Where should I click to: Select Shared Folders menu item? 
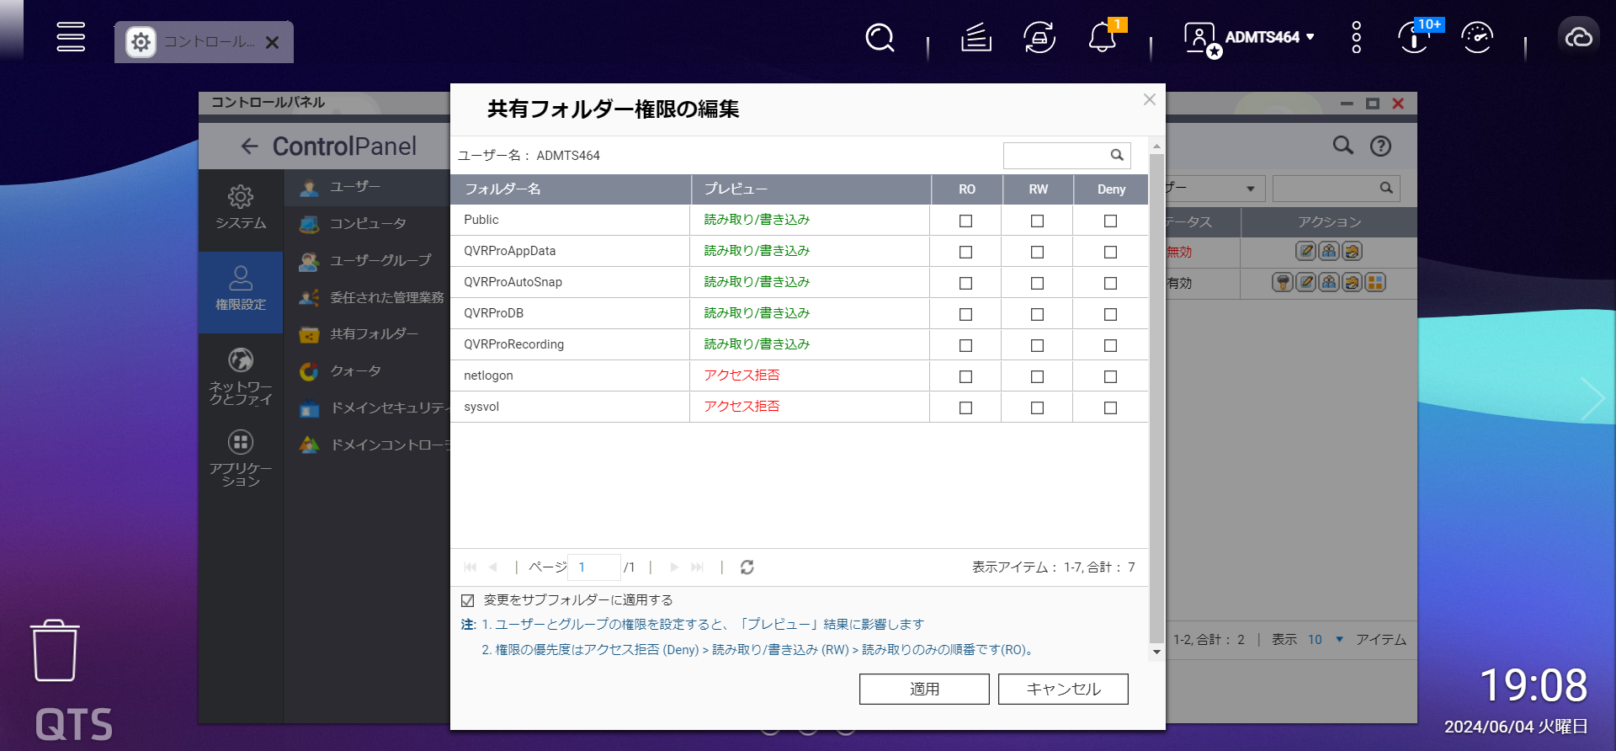[x=367, y=334]
